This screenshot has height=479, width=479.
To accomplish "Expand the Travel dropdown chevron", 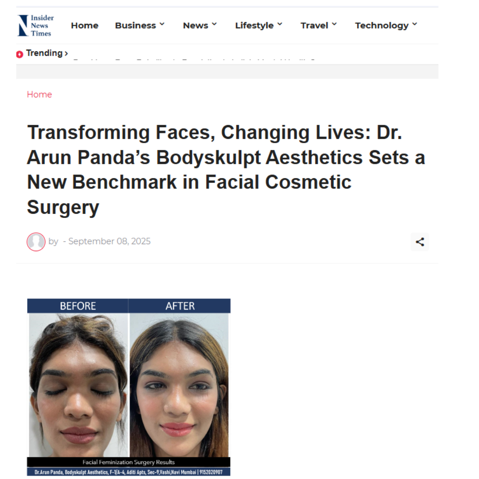I will (334, 24).
